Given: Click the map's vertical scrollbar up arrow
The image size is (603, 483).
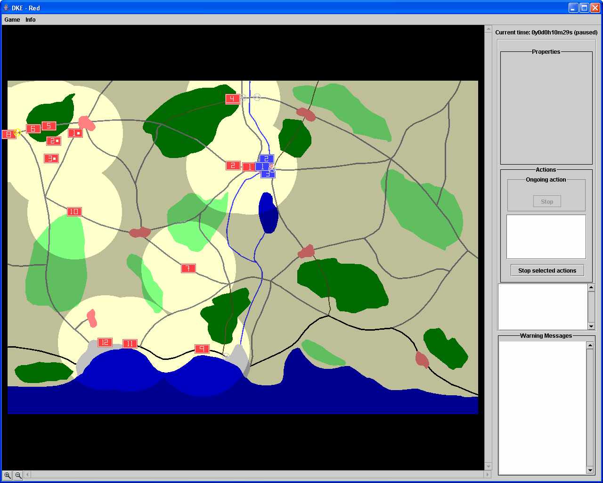Looking at the screenshot, I should tap(488, 29).
